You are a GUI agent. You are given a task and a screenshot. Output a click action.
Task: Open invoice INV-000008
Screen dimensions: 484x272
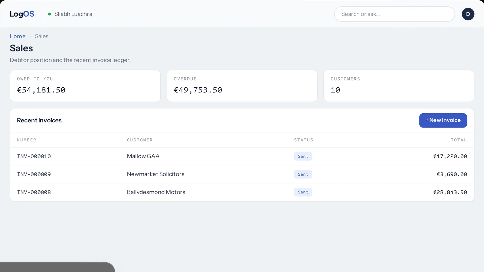click(34, 192)
